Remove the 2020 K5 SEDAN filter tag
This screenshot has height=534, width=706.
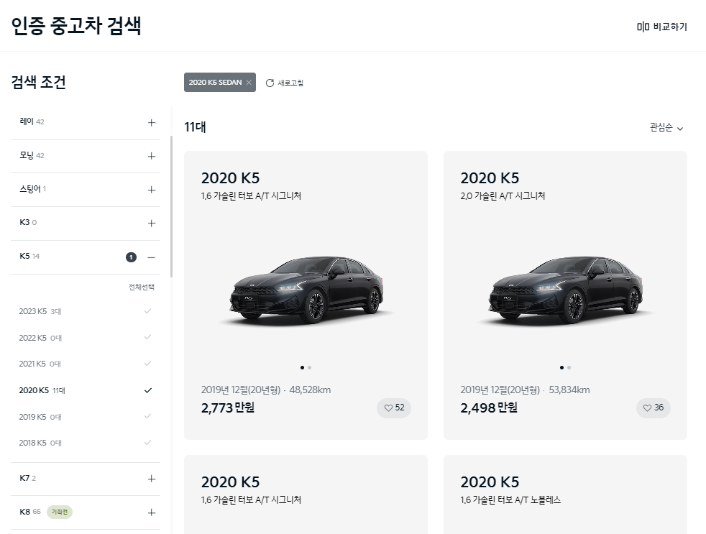249,83
